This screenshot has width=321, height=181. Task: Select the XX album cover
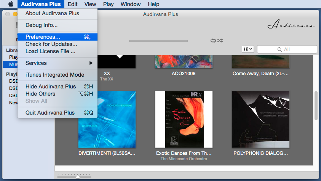coord(117,61)
